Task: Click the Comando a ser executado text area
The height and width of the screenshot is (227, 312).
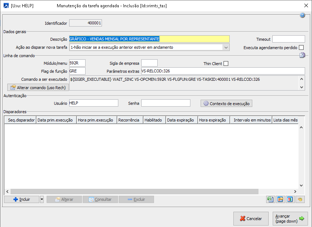Action: (x=184, y=83)
